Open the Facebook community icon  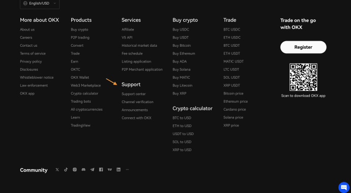[x=101, y=170]
